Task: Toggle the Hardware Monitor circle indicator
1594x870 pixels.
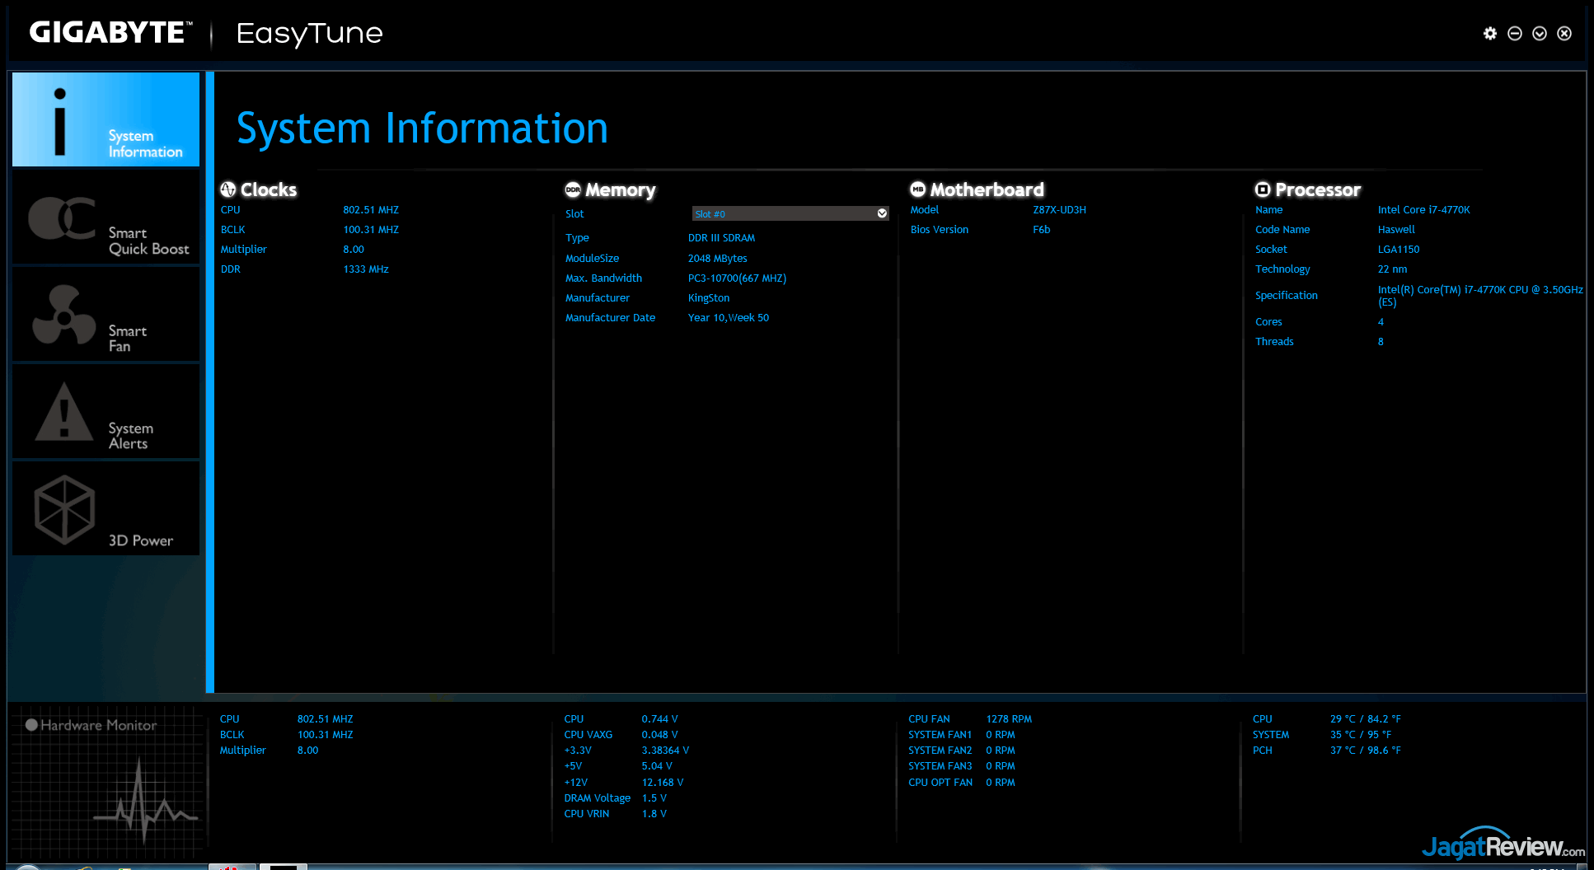Action: click(31, 725)
